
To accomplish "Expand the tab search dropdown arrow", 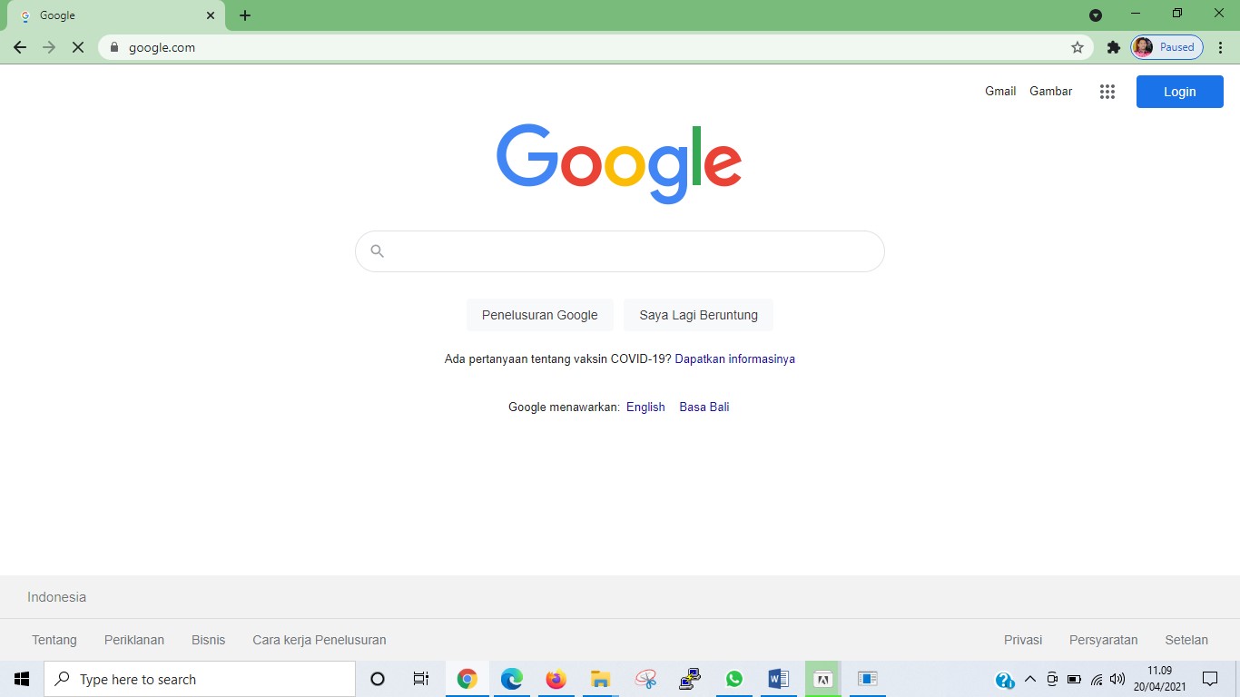I will (1096, 15).
